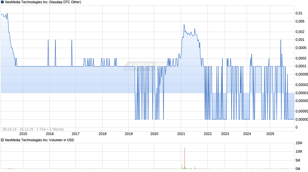Click the 0,00005 price axis label

point(301,74)
